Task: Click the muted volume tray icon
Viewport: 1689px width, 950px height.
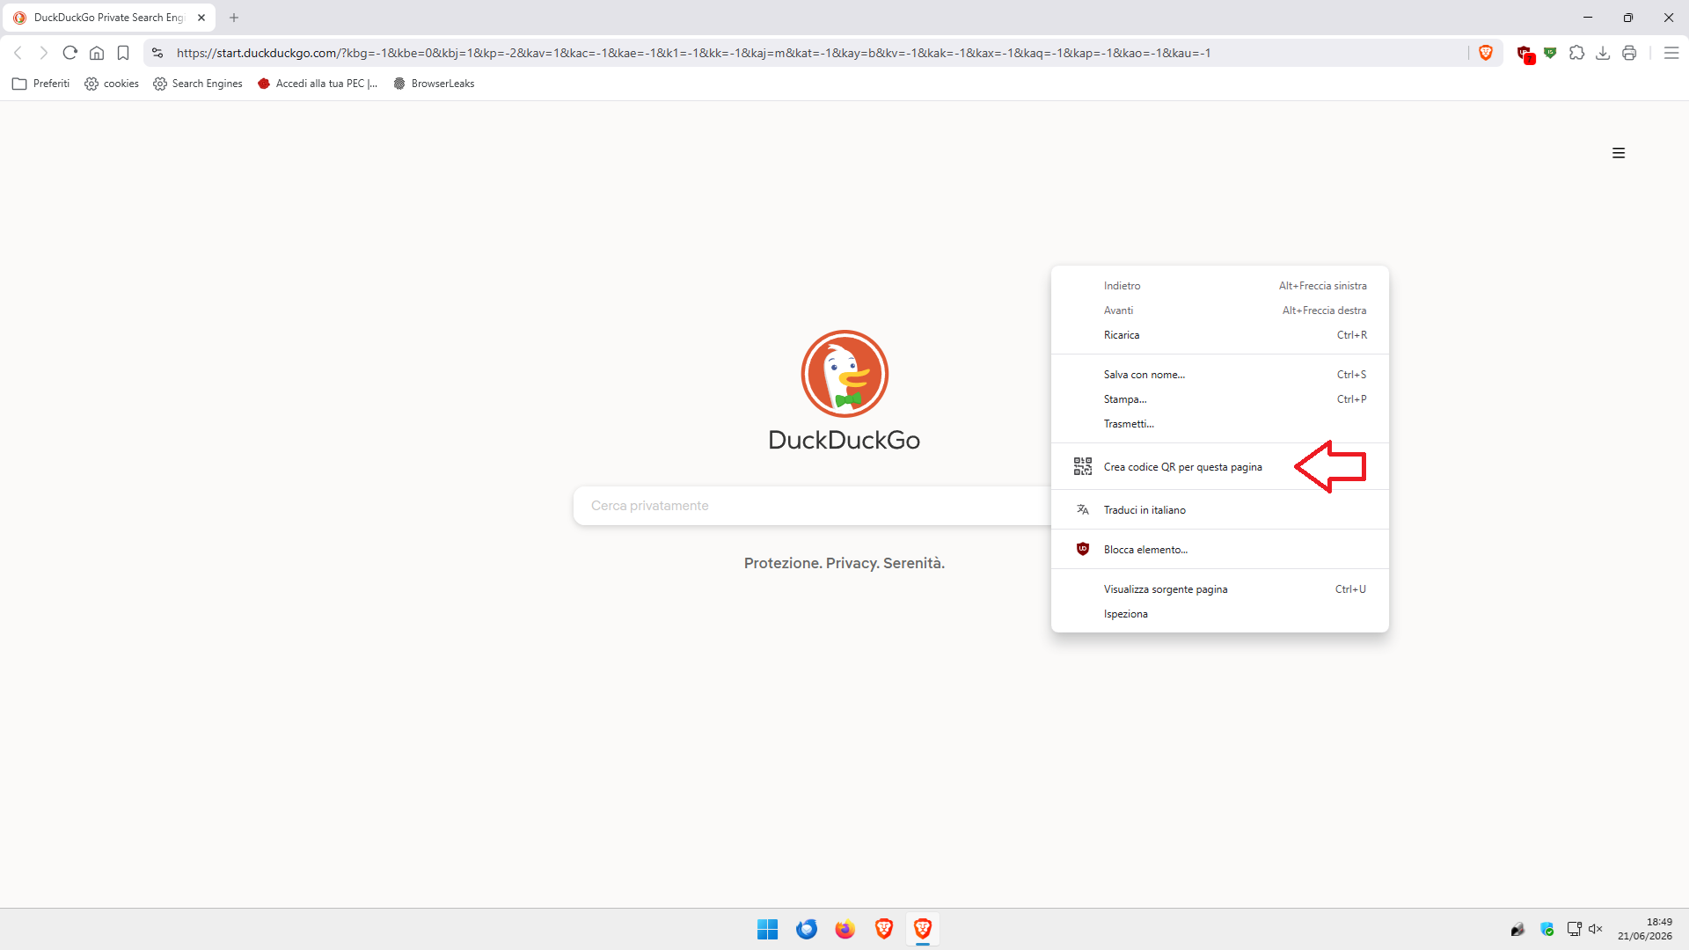Action: pos(1596,929)
